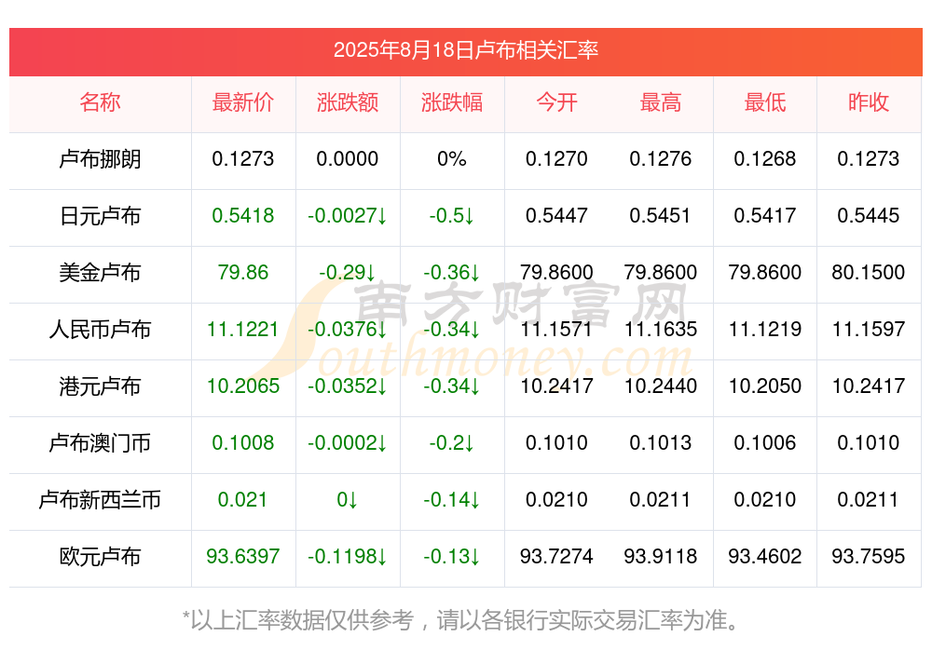Select latest price 79.86 for 美金卢布
Image resolution: width=932 pixels, height=650 pixels.
coord(243,272)
